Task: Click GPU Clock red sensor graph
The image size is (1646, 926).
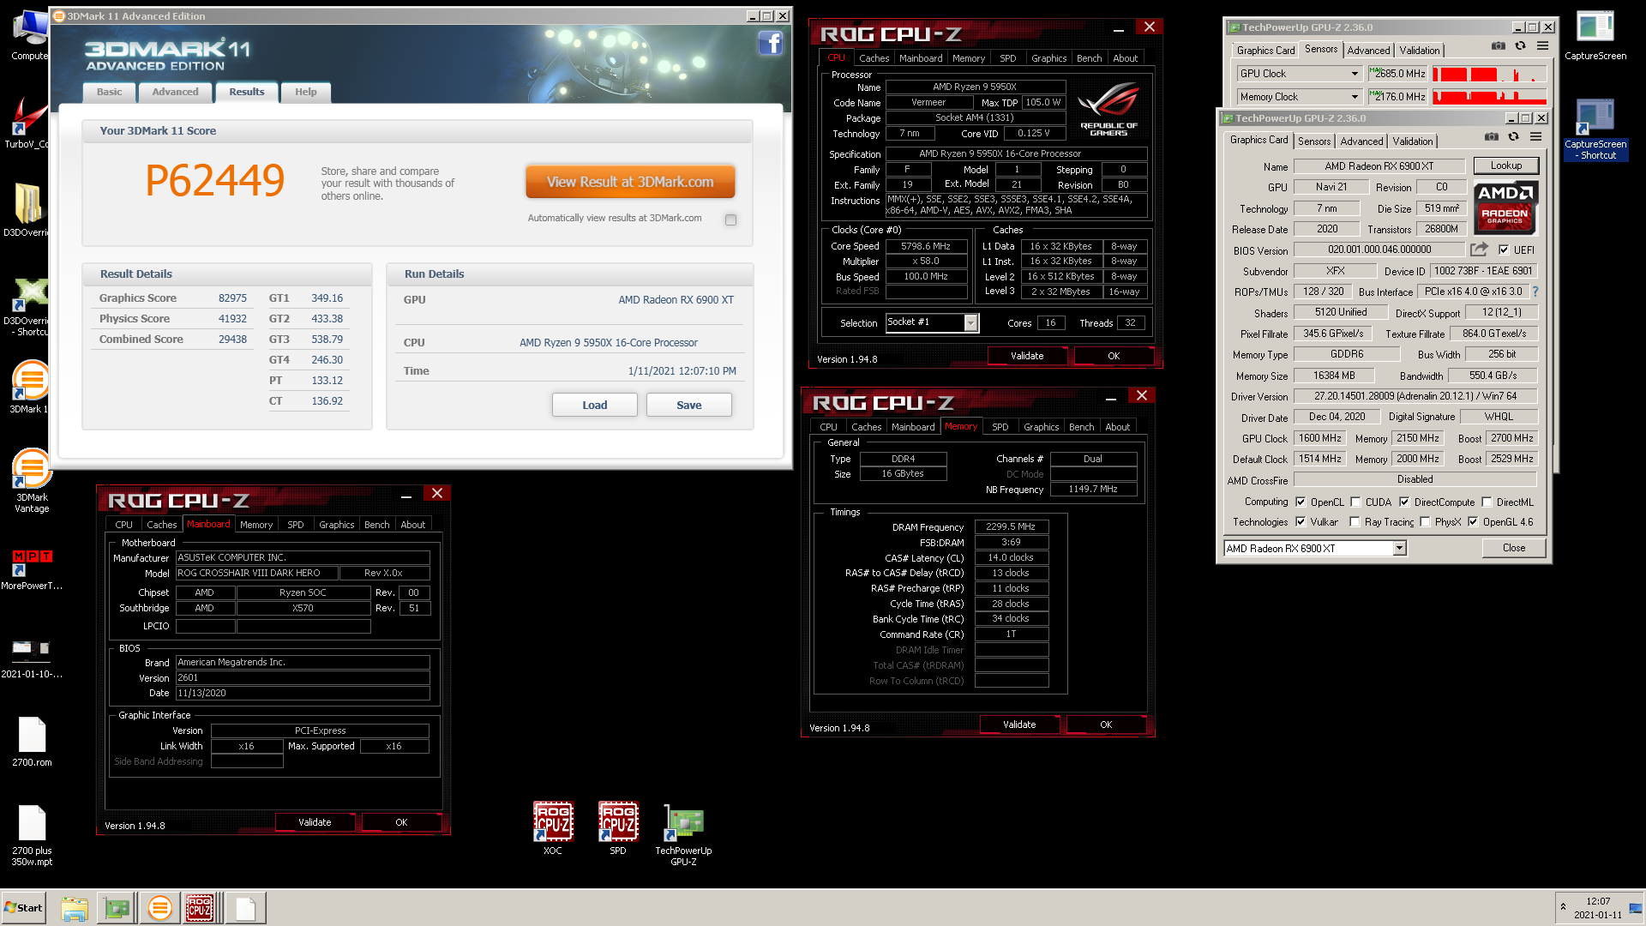Action: 1489,74
